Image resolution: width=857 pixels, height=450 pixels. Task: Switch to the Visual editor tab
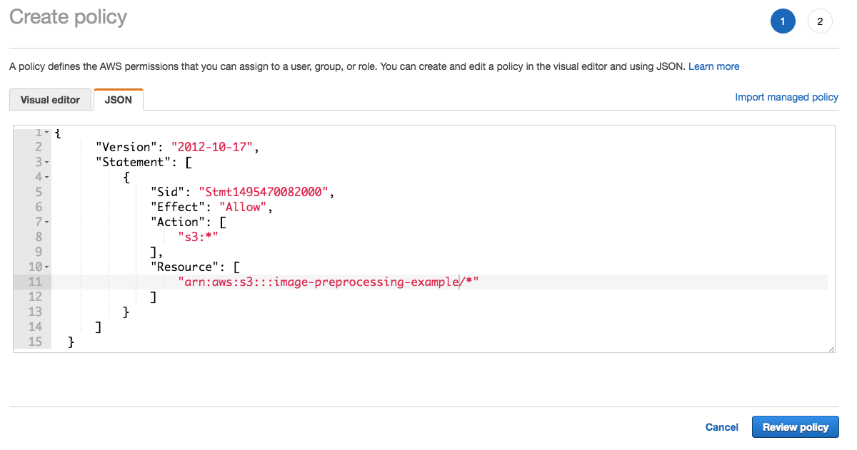click(50, 100)
